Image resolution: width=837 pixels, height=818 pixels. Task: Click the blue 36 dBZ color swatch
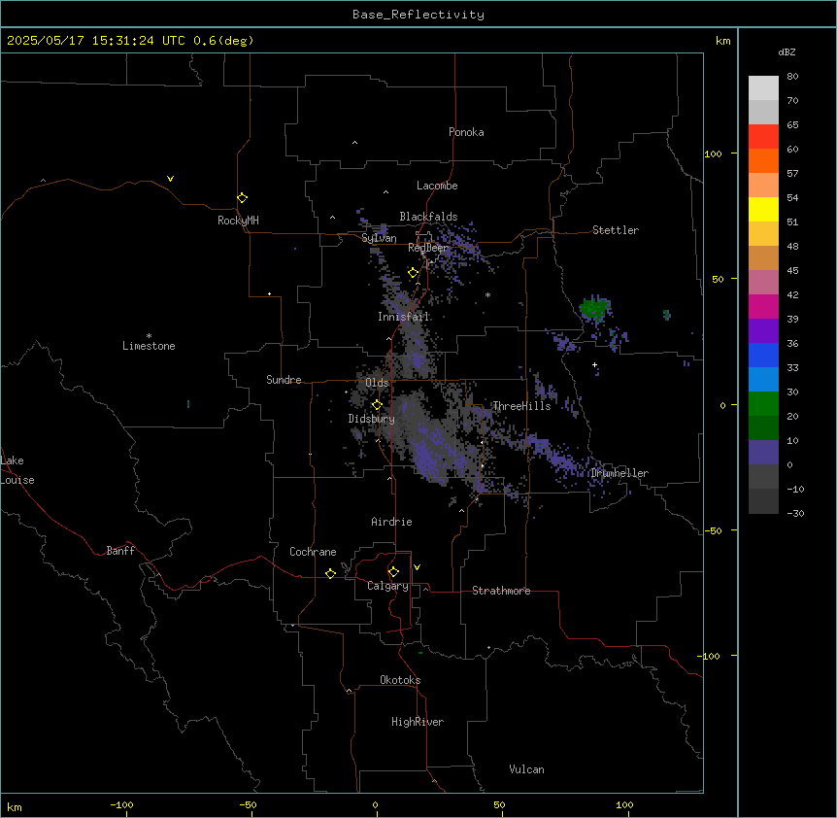point(763,355)
